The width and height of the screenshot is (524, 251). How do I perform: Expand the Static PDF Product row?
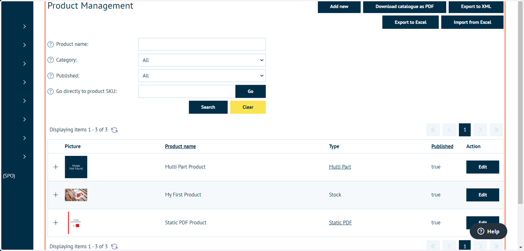point(55,223)
